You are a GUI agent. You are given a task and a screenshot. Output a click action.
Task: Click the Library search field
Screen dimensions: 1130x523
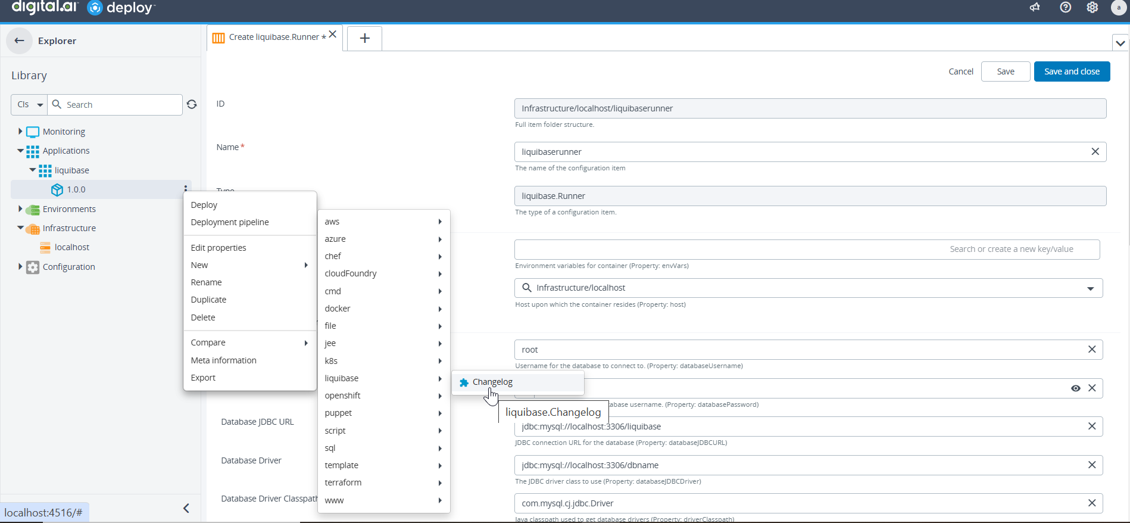(x=115, y=104)
